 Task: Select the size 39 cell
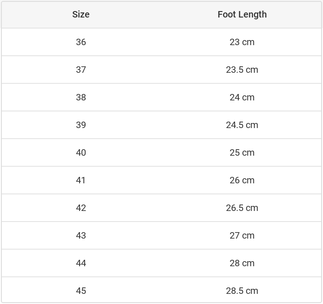[x=81, y=125]
